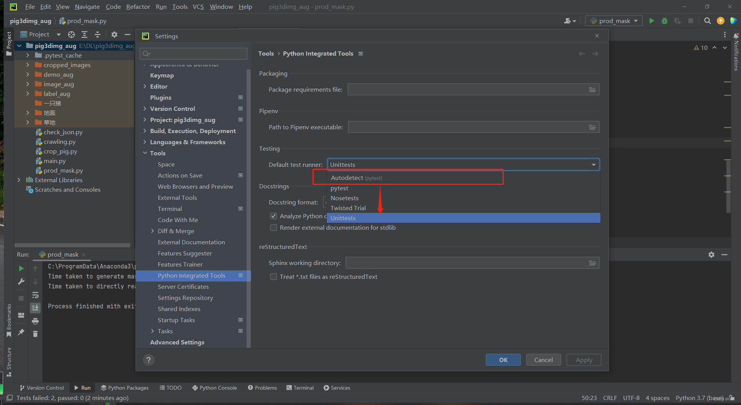The height and width of the screenshot is (405, 741).
Task: Browse for Package requirements file folder icon
Action: (x=592, y=89)
